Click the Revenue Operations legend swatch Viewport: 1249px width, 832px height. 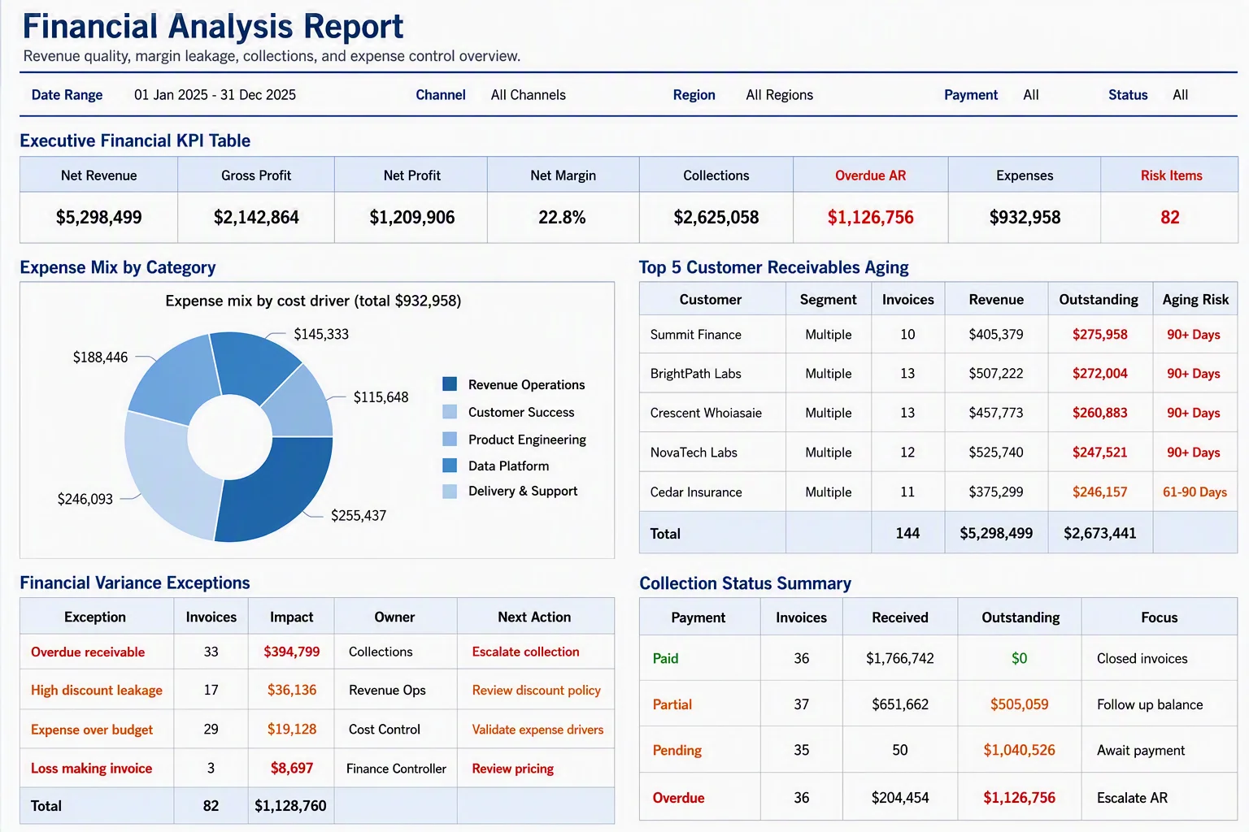[x=450, y=383]
